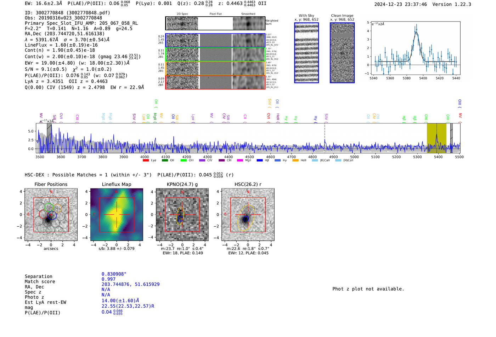Click the Match score value 0.997
Screen dimensions: 496x337
pos(108,279)
